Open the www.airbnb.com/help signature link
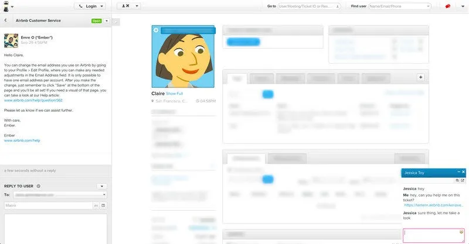Screen dimensions: 469x244 tap(22, 140)
